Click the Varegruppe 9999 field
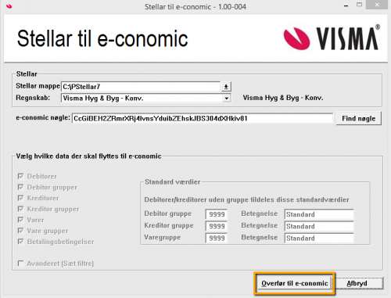391x298 pixels. coord(217,238)
